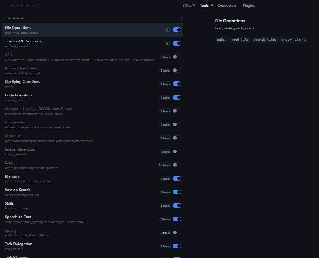Image resolution: width=319 pixels, height=258 pixels.
Task: Select the Skills toolset row title
Action: click(x=9, y=203)
